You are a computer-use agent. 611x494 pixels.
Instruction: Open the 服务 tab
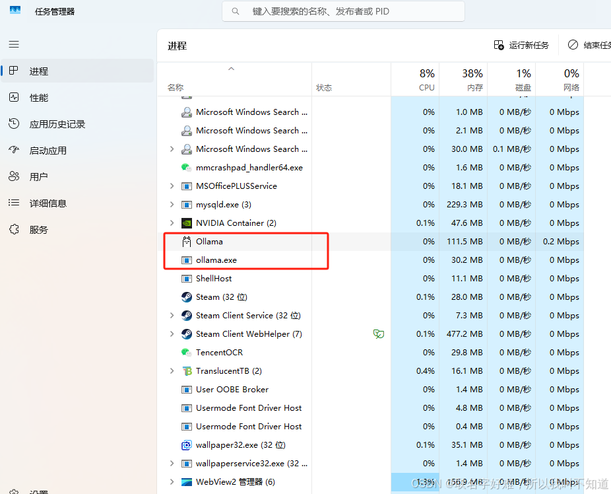pyautogui.click(x=77, y=230)
